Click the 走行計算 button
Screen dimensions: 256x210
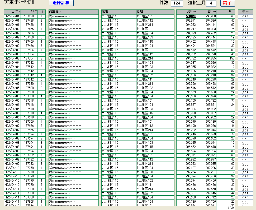tap(61, 3)
